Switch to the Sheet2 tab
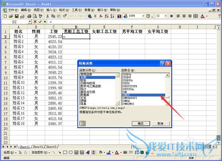Image resolution: width=222 pixels, height=161 pixels. coord(38,147)
